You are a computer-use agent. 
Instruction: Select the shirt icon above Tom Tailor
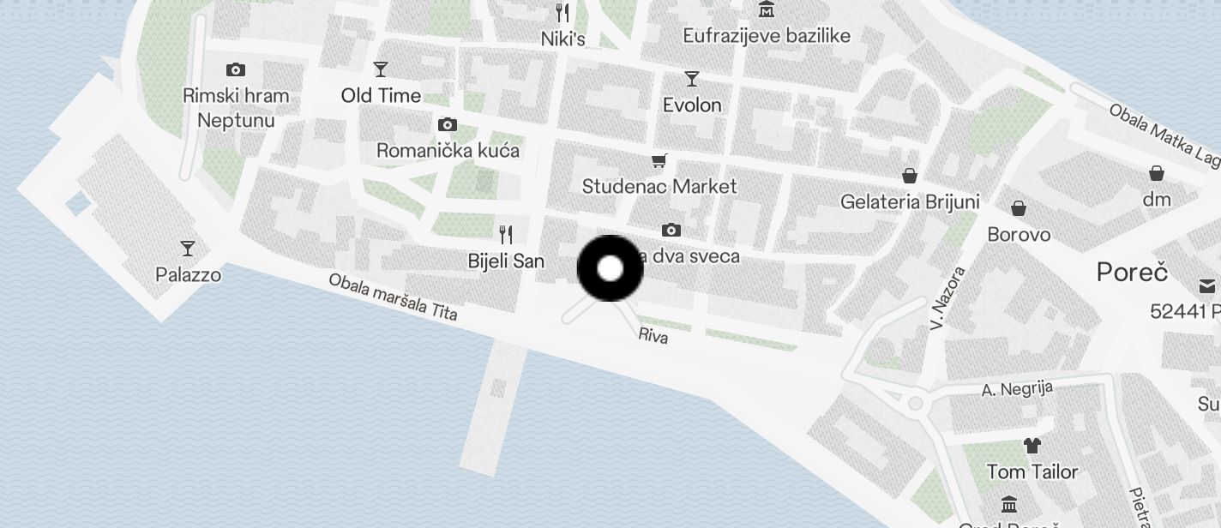point(1032,446)
